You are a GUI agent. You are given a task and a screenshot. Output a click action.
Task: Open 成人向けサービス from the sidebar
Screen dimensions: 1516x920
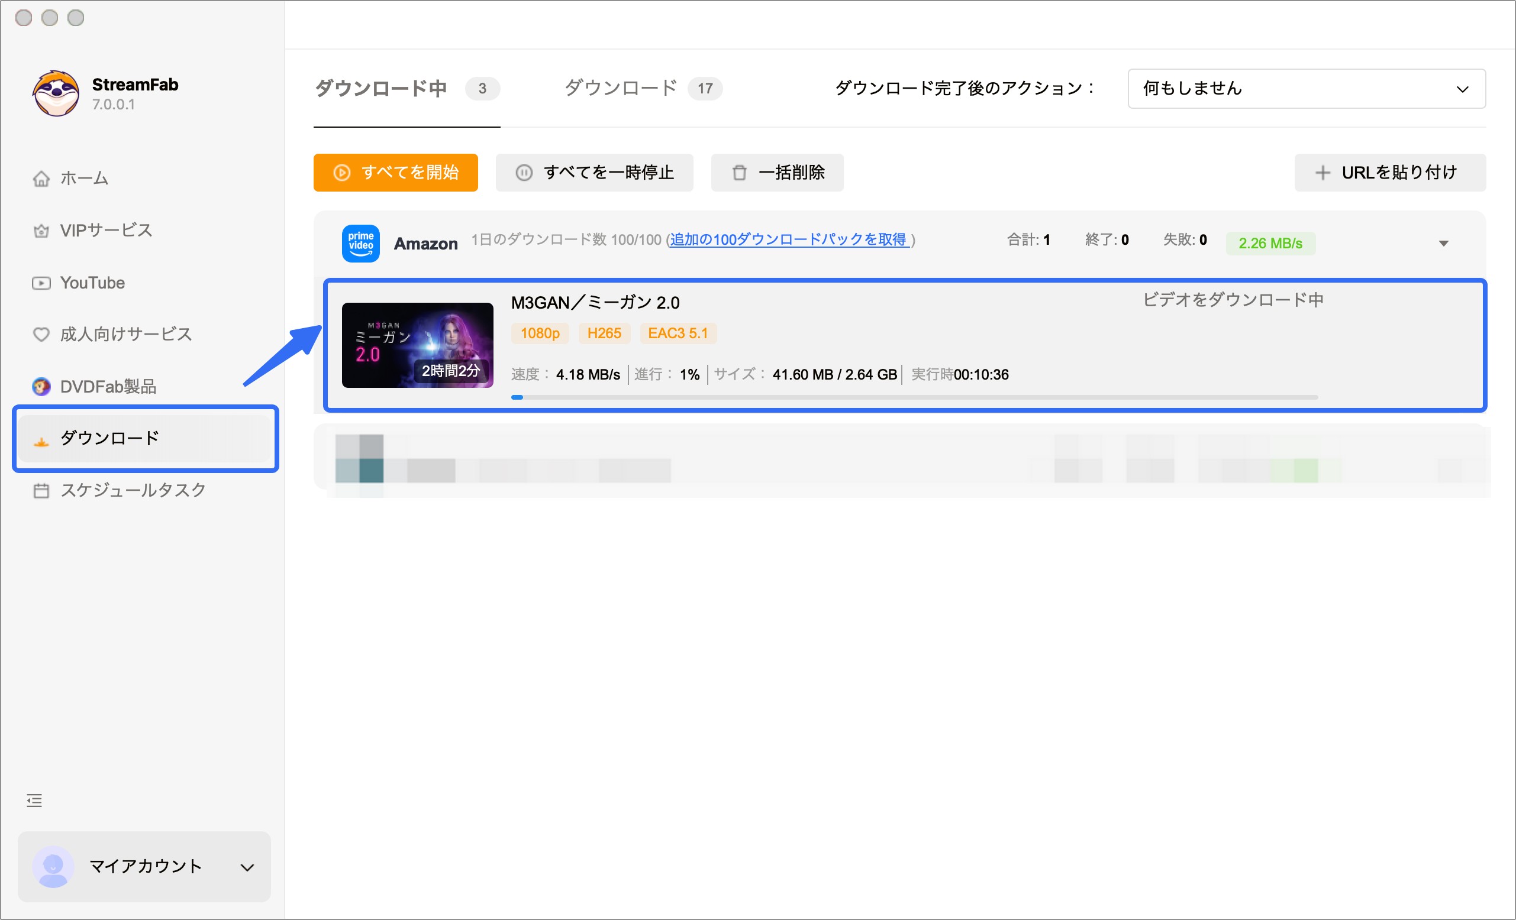(125, 334)
